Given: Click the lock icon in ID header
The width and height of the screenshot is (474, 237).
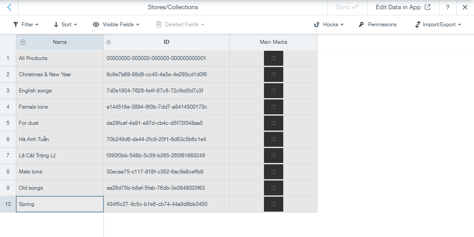Looking at the screenshot, I should [108, 42].
